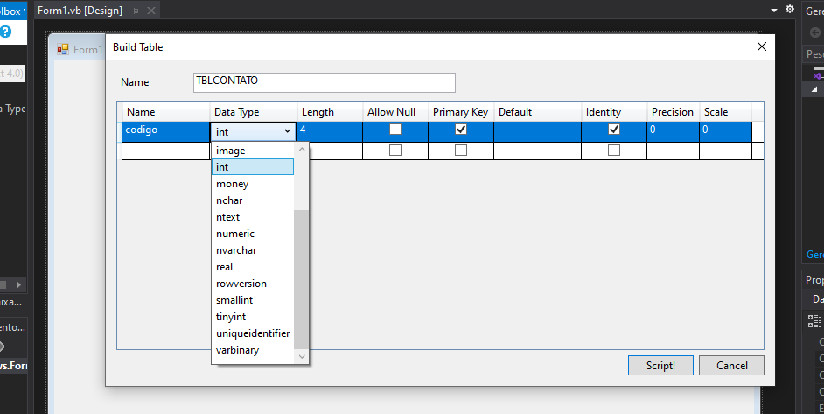824x414 pixels.
Task: Click the Default cell of codigo row
Action: [x=538, y=131]
